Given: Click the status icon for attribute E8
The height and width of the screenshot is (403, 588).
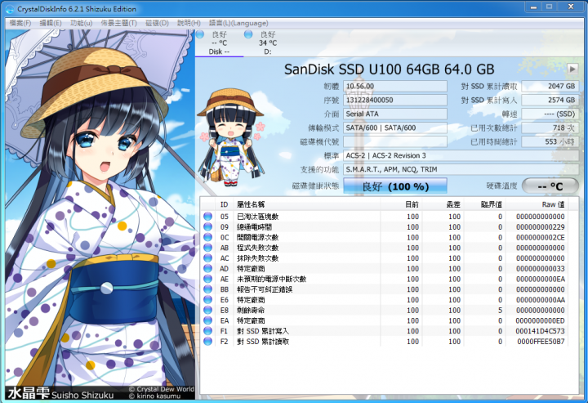Looking at the screenshot, I should [207, 310].
